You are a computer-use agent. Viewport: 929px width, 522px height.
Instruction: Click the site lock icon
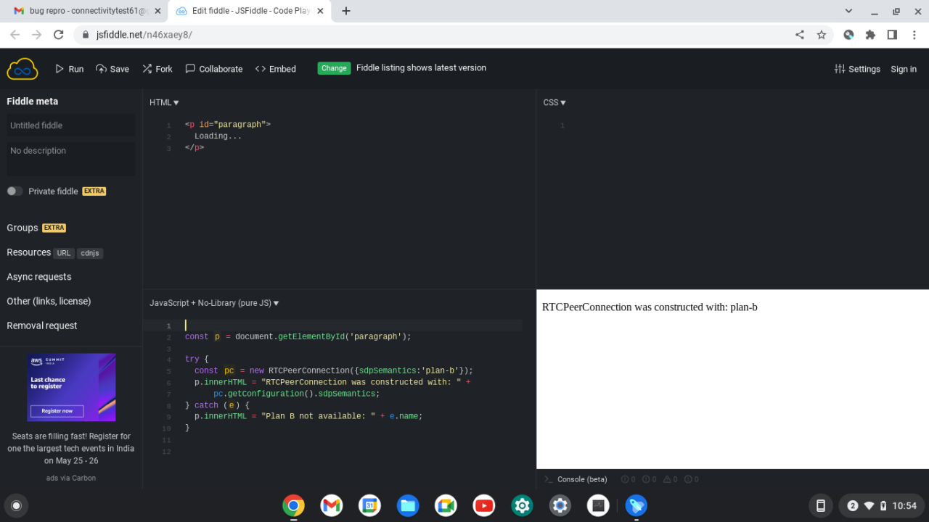(85, 35)
